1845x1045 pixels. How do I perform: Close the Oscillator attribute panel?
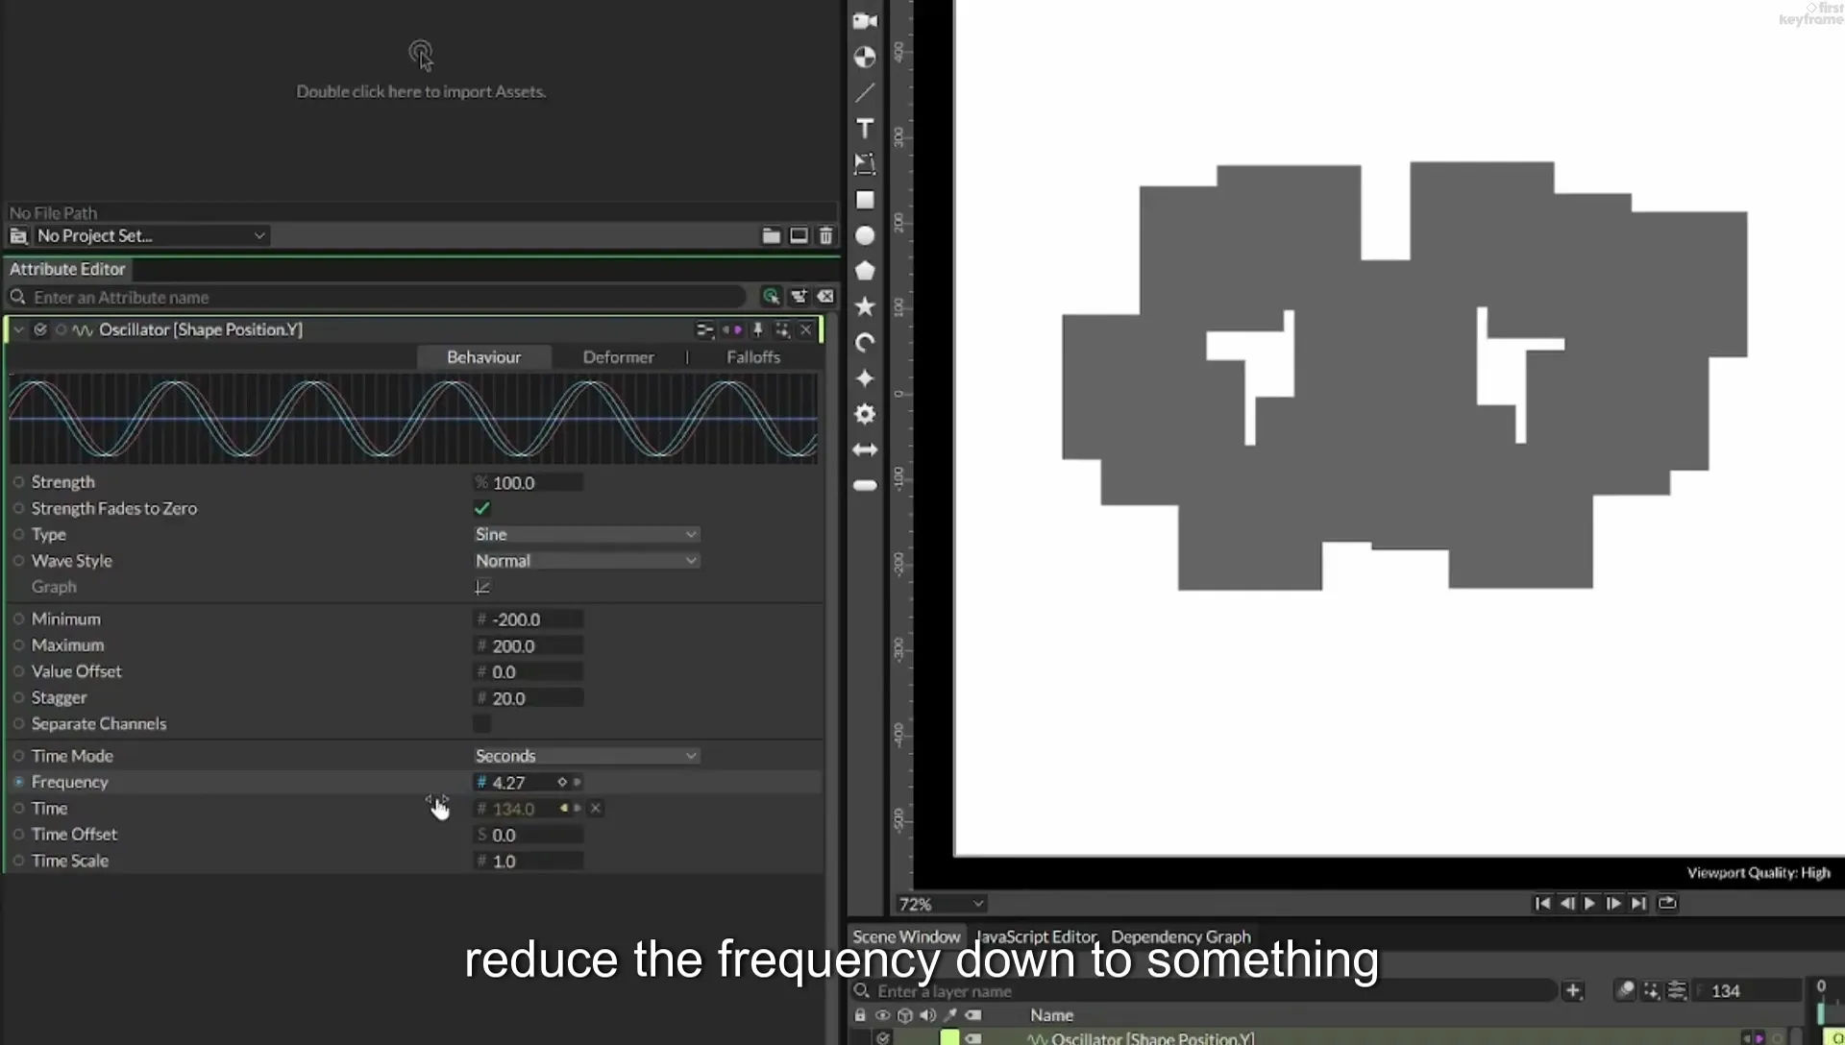[806, 329]
